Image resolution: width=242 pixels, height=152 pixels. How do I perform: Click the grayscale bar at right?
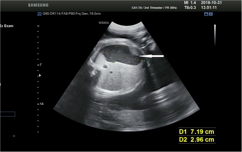[x=215, y=35]
